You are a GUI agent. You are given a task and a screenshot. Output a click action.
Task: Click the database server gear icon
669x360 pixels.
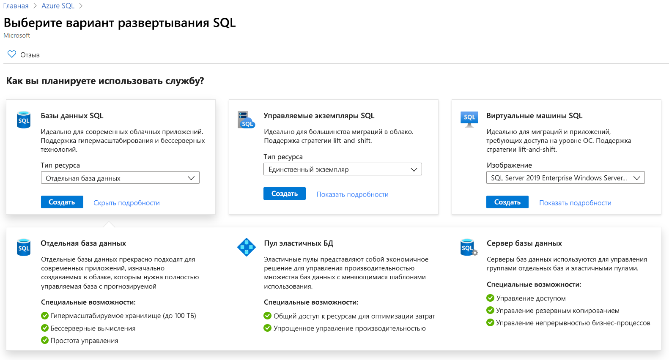[469, 247]
